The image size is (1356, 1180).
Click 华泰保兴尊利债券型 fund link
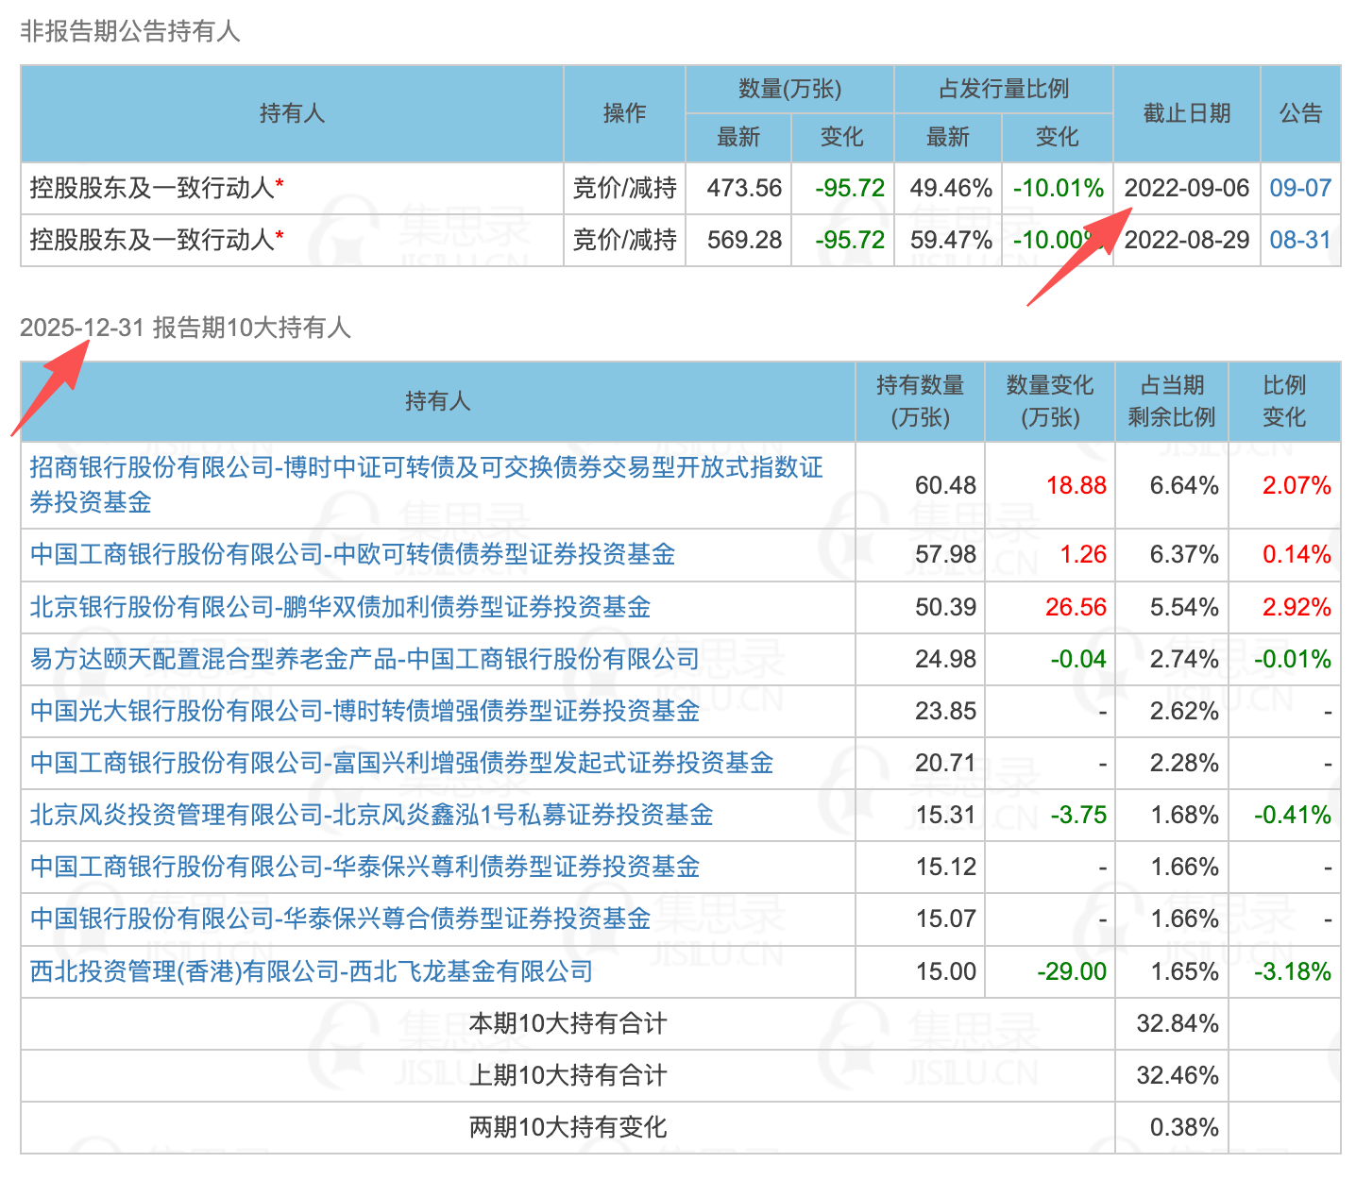coord(364,867)
